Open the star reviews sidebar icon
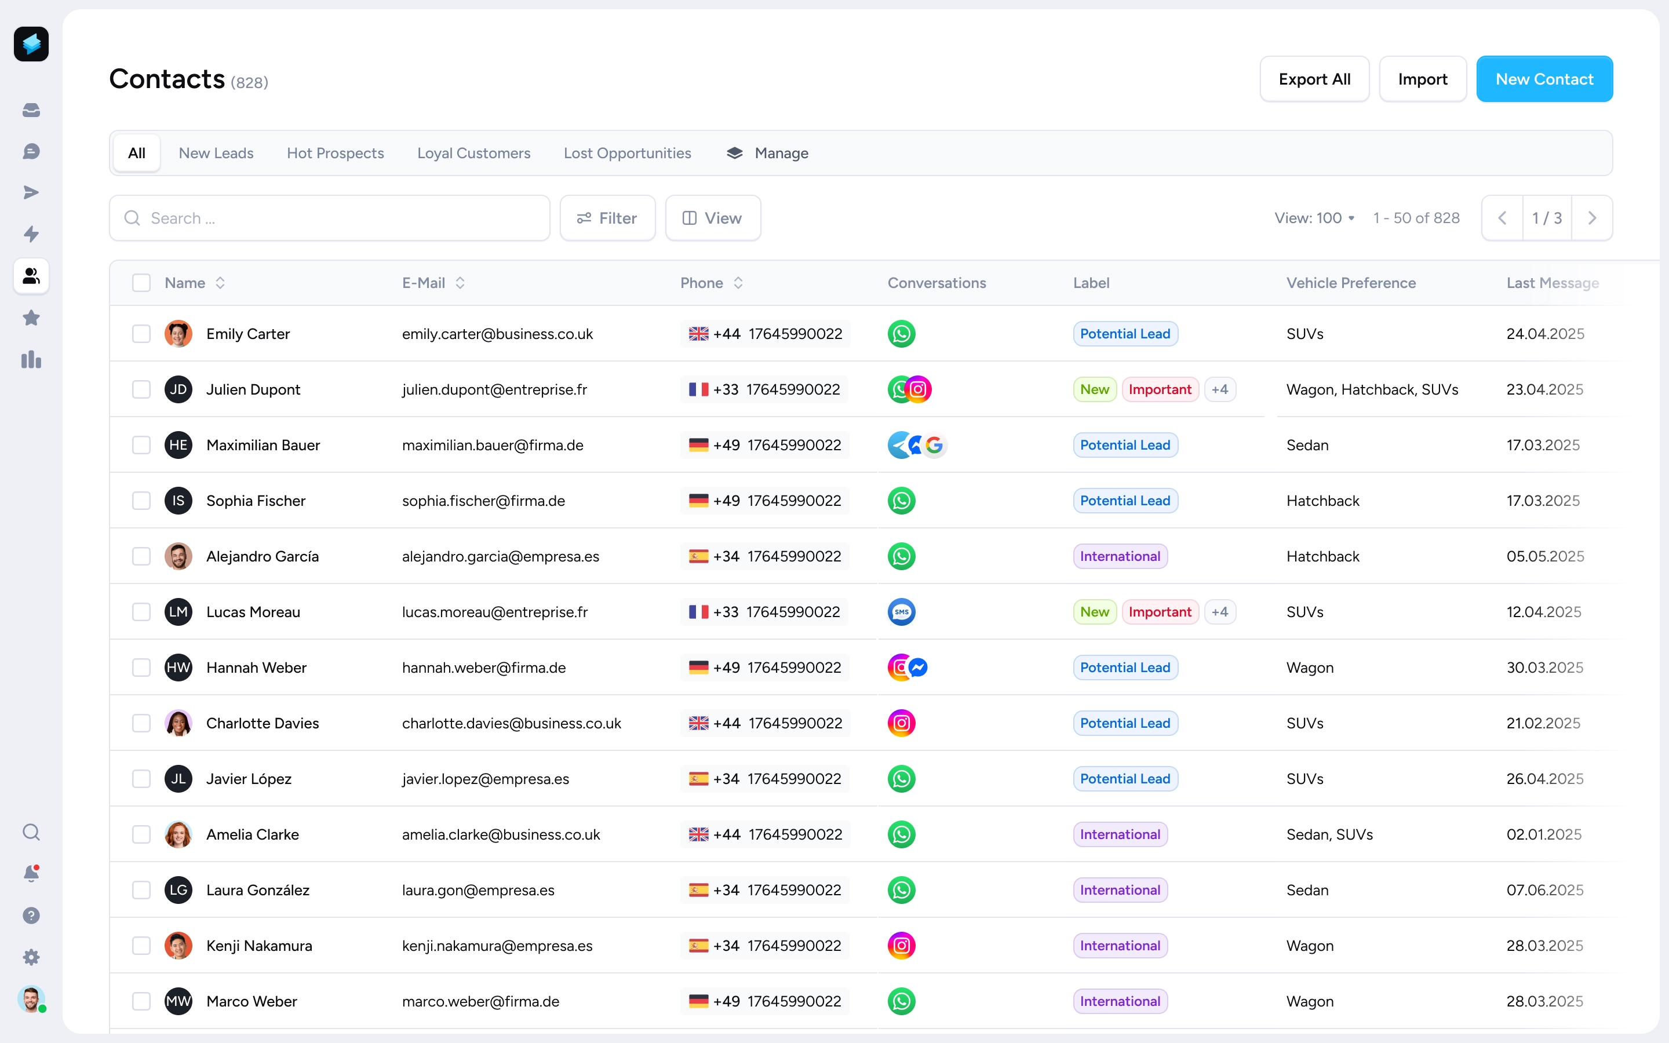 (31, 318)
